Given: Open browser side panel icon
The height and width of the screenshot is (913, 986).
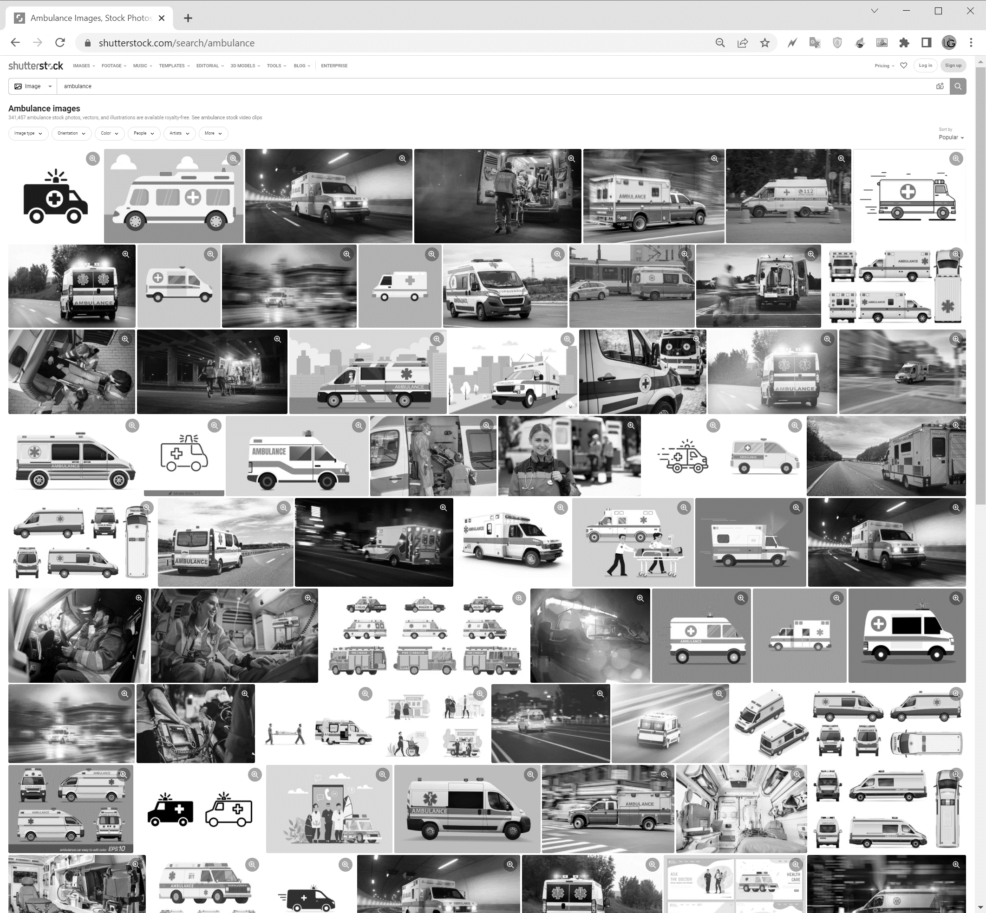Looking at the screenshot, I should pyautogui.click(x=926, y=43).
